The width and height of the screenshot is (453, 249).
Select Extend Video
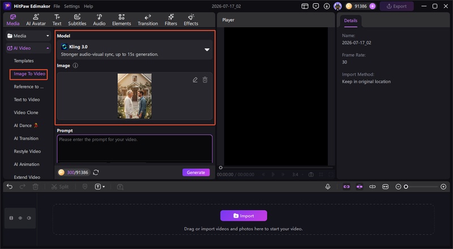point(27,177)
